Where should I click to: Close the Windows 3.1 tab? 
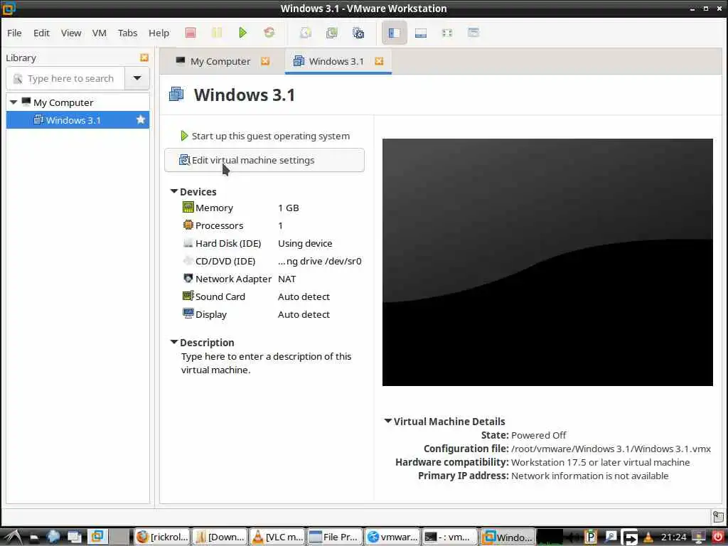tap(379, 61)
